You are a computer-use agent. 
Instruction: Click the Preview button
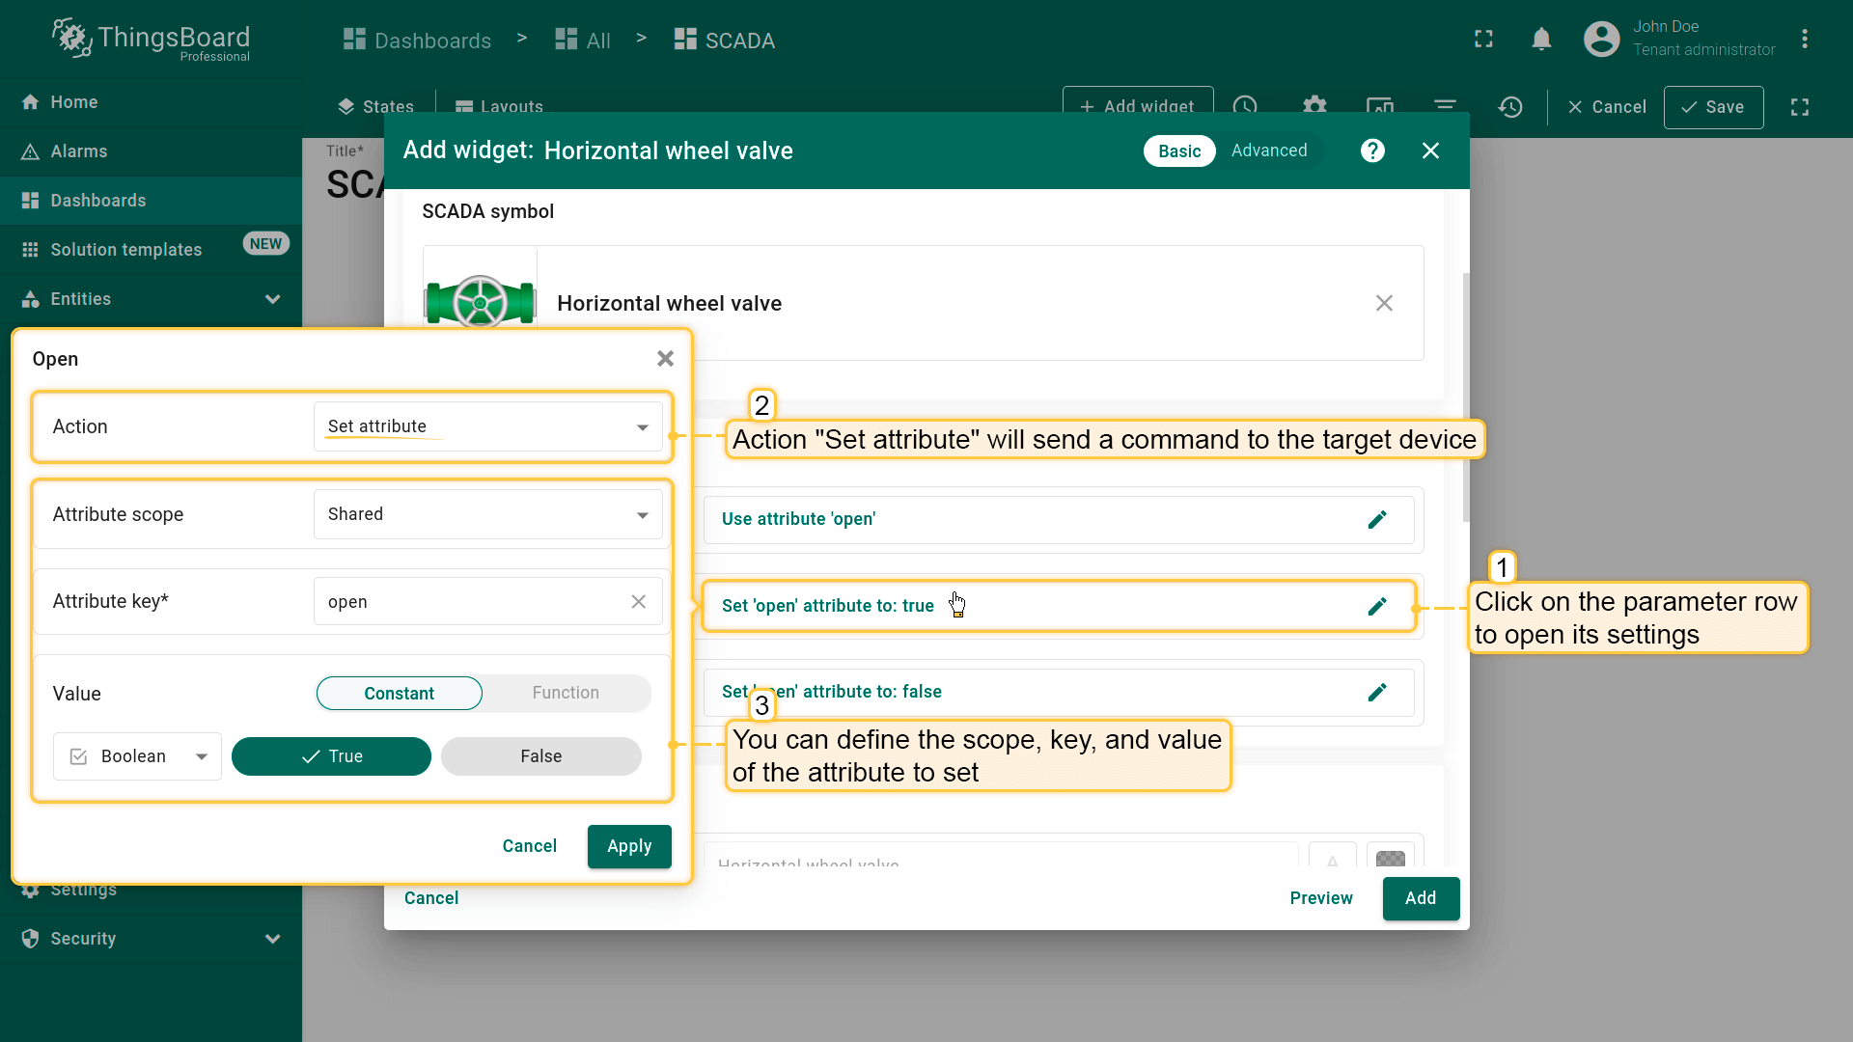(x=1320, y=898)
